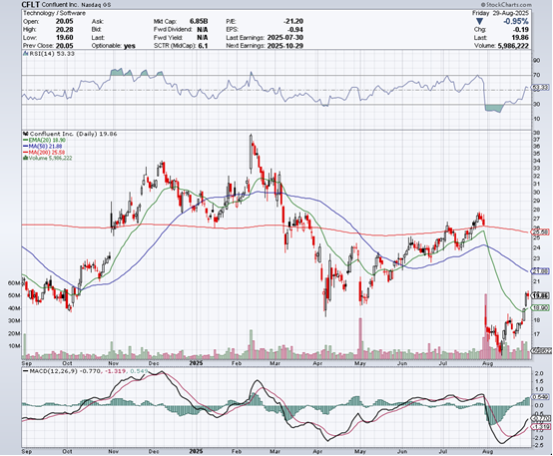
Task: Click the RSI(14) indicator icon
Action: point(25,54)
